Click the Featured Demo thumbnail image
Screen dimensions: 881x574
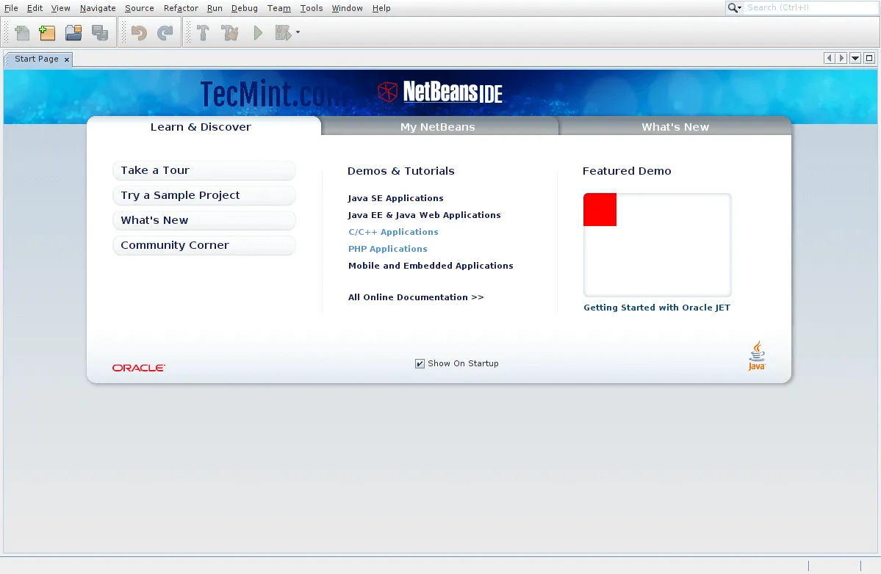point(657,244)
